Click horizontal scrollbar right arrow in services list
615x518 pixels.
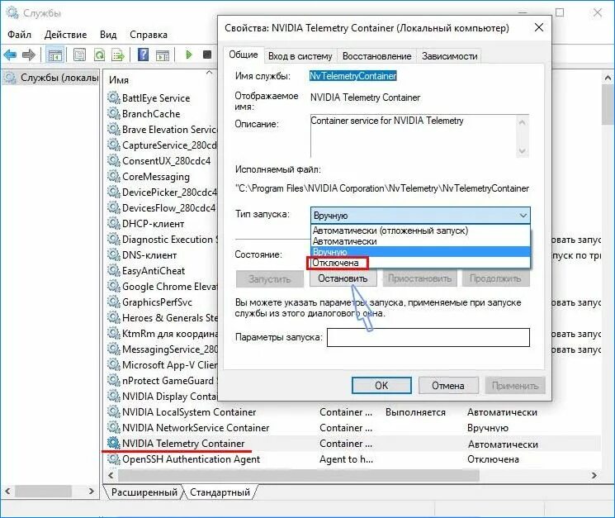tap(594, 476)
